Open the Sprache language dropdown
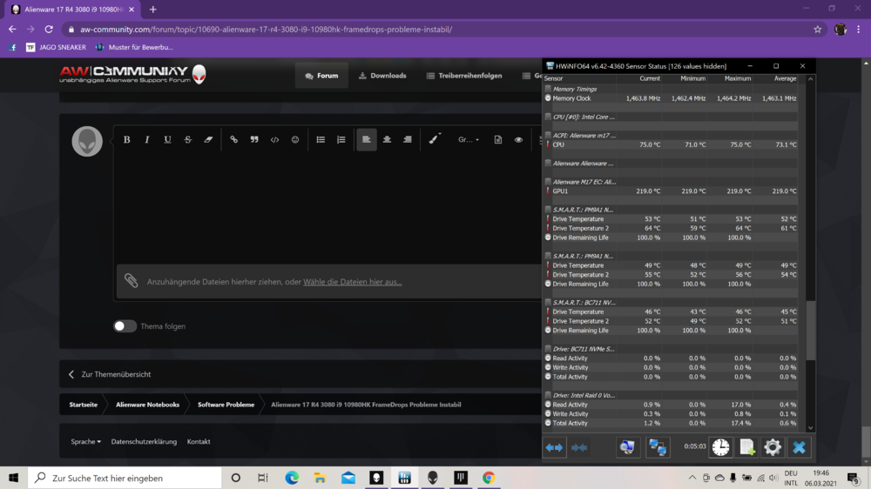 [x=85, y=442]
